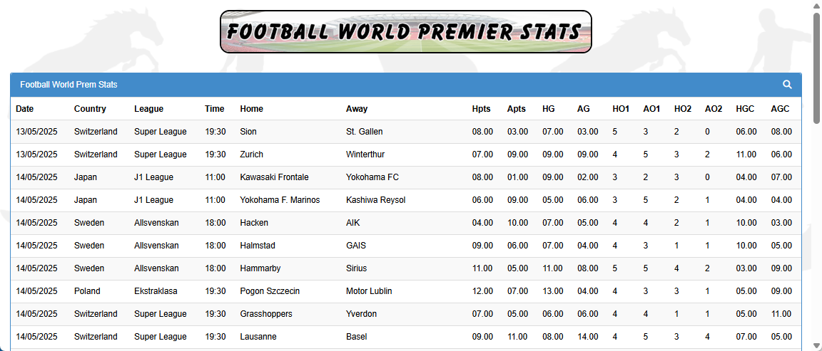The height and width of the screenshot is (351, 822).
Task: Click the Apts column header
Action: coord(516,109)
